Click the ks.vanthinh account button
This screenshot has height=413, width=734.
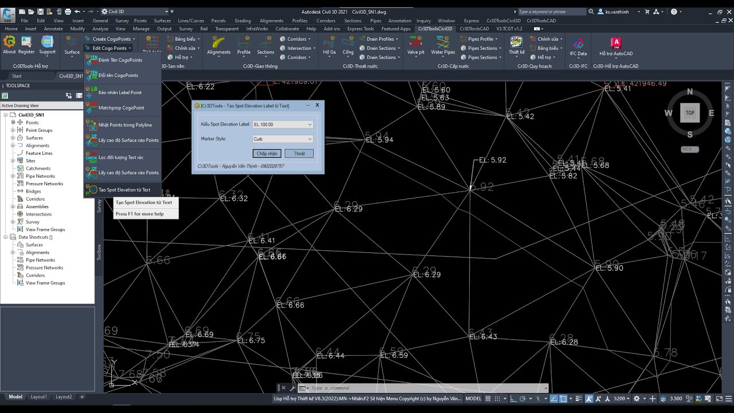coord(618,11)
